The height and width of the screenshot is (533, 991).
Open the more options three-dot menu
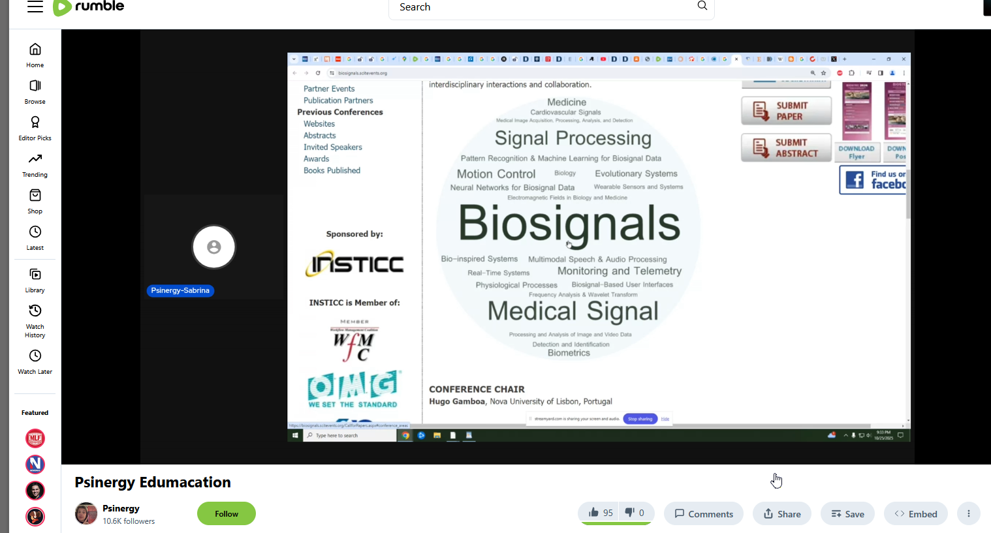click(969, 514)
